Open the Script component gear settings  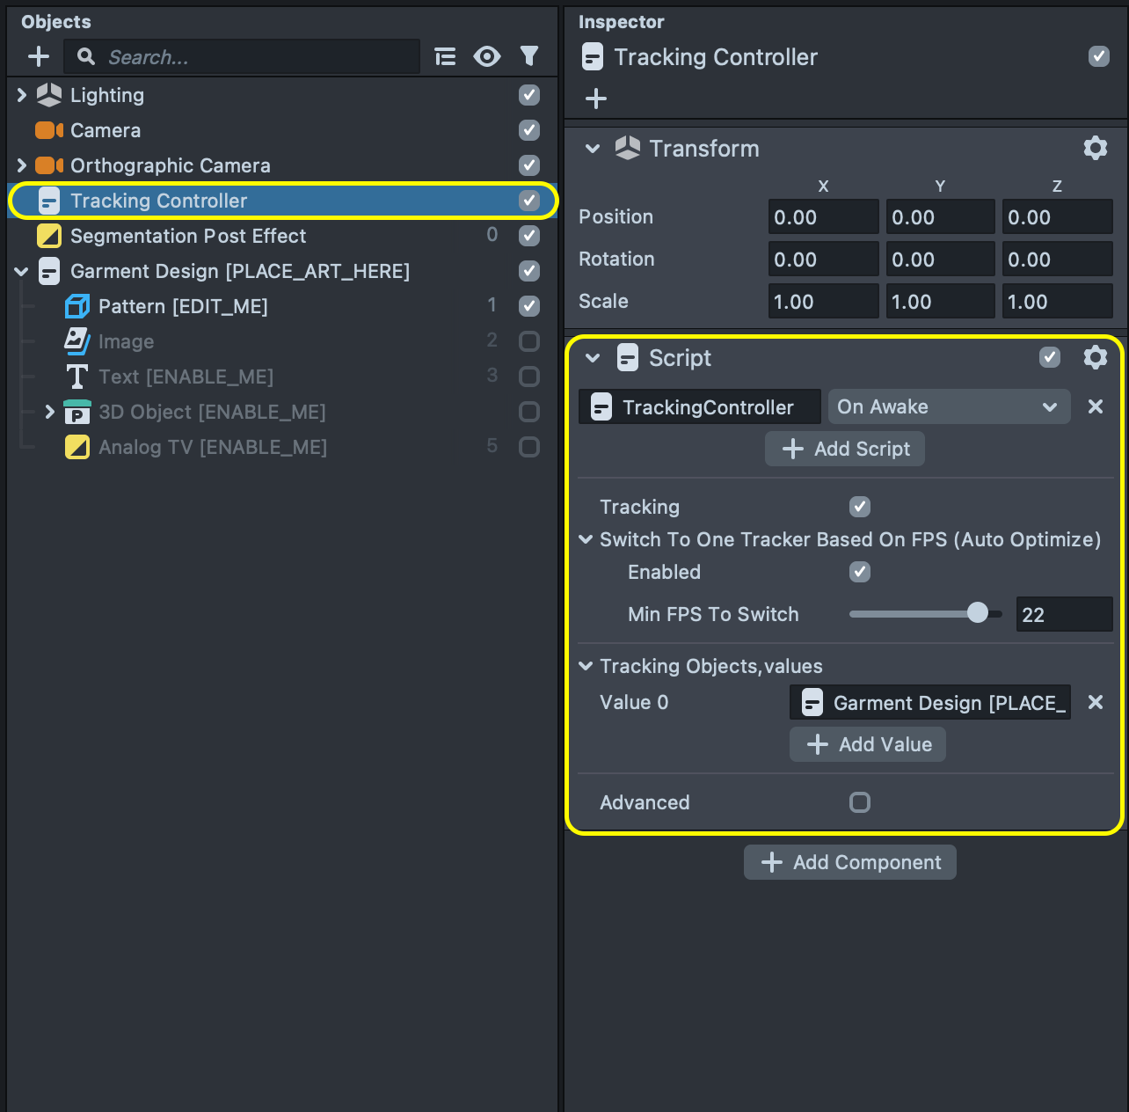pos(1095,357)
